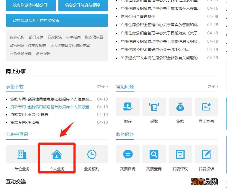Click the 信息公开制度与保障 button
227x189 pixels.
83,6
